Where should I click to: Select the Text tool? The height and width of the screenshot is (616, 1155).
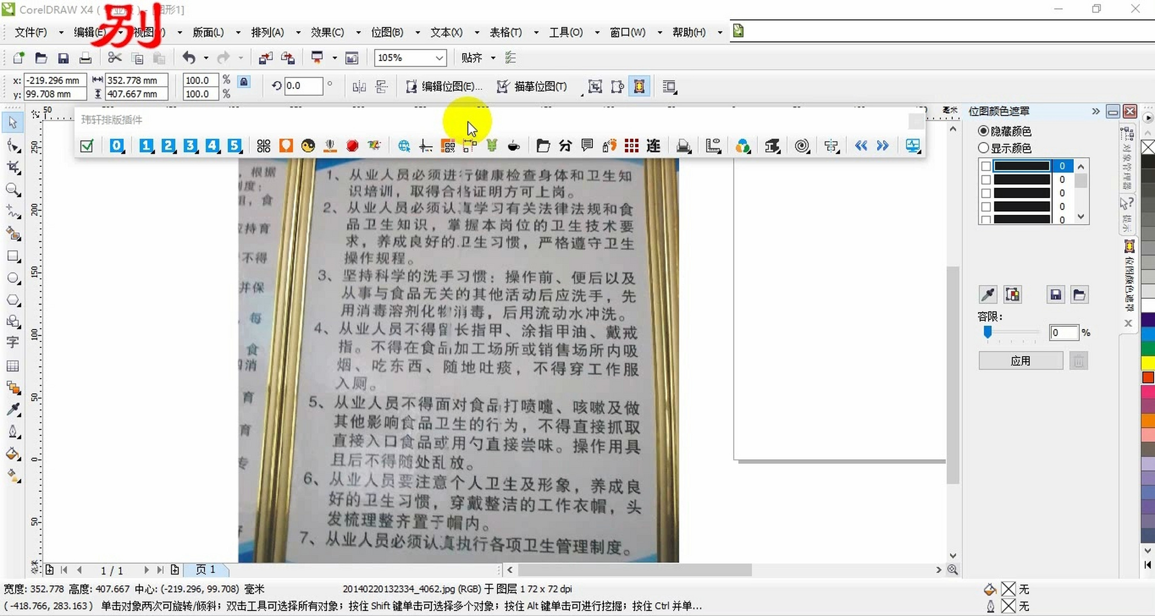pos(13,342)
